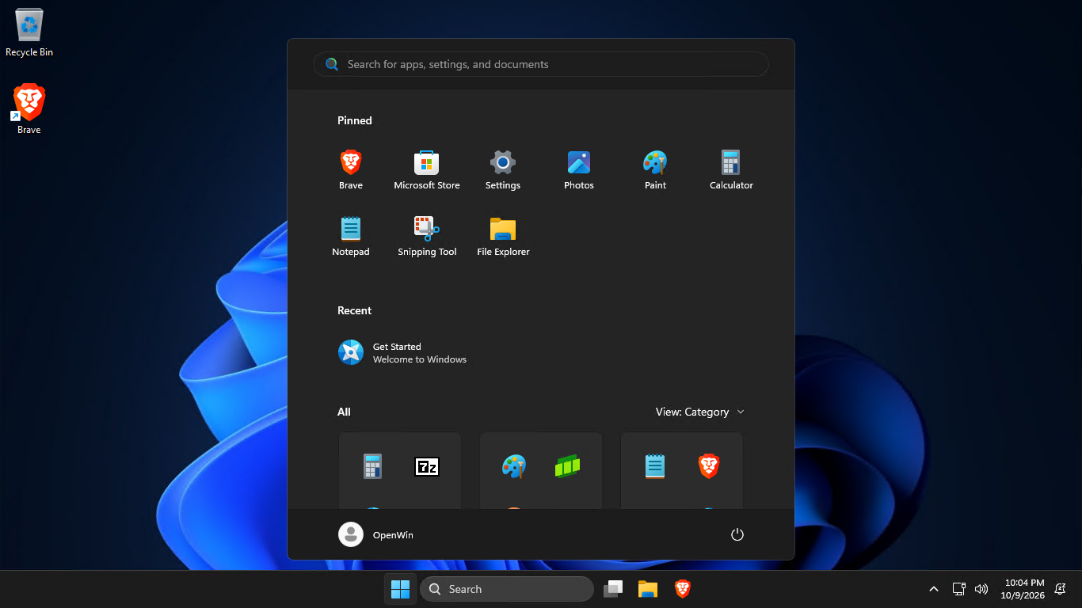Show hidden icons via the tray chevron
The height and width of the screenshot is (608, 1082).
coord(934,589)
